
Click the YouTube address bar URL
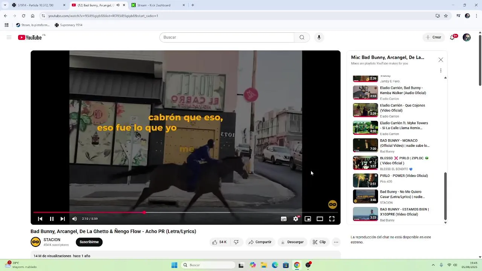(x=103, y=16)
